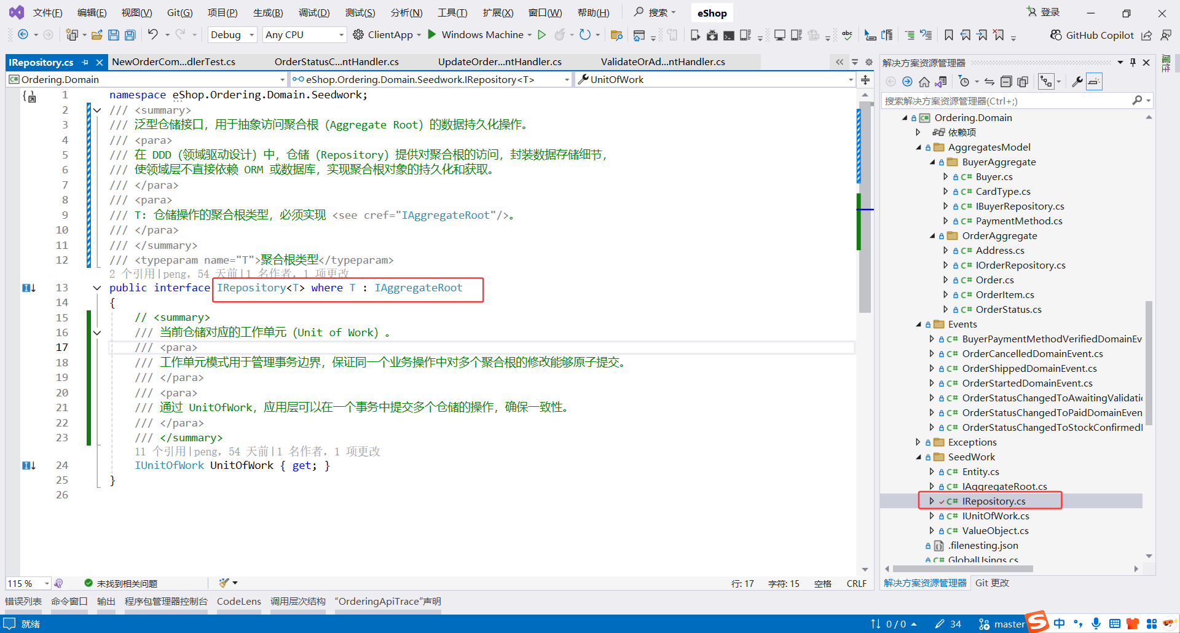The image size is (1180, 633).
Task: Click the New Project icon in toolbar
Action: (x=72, y=35)
